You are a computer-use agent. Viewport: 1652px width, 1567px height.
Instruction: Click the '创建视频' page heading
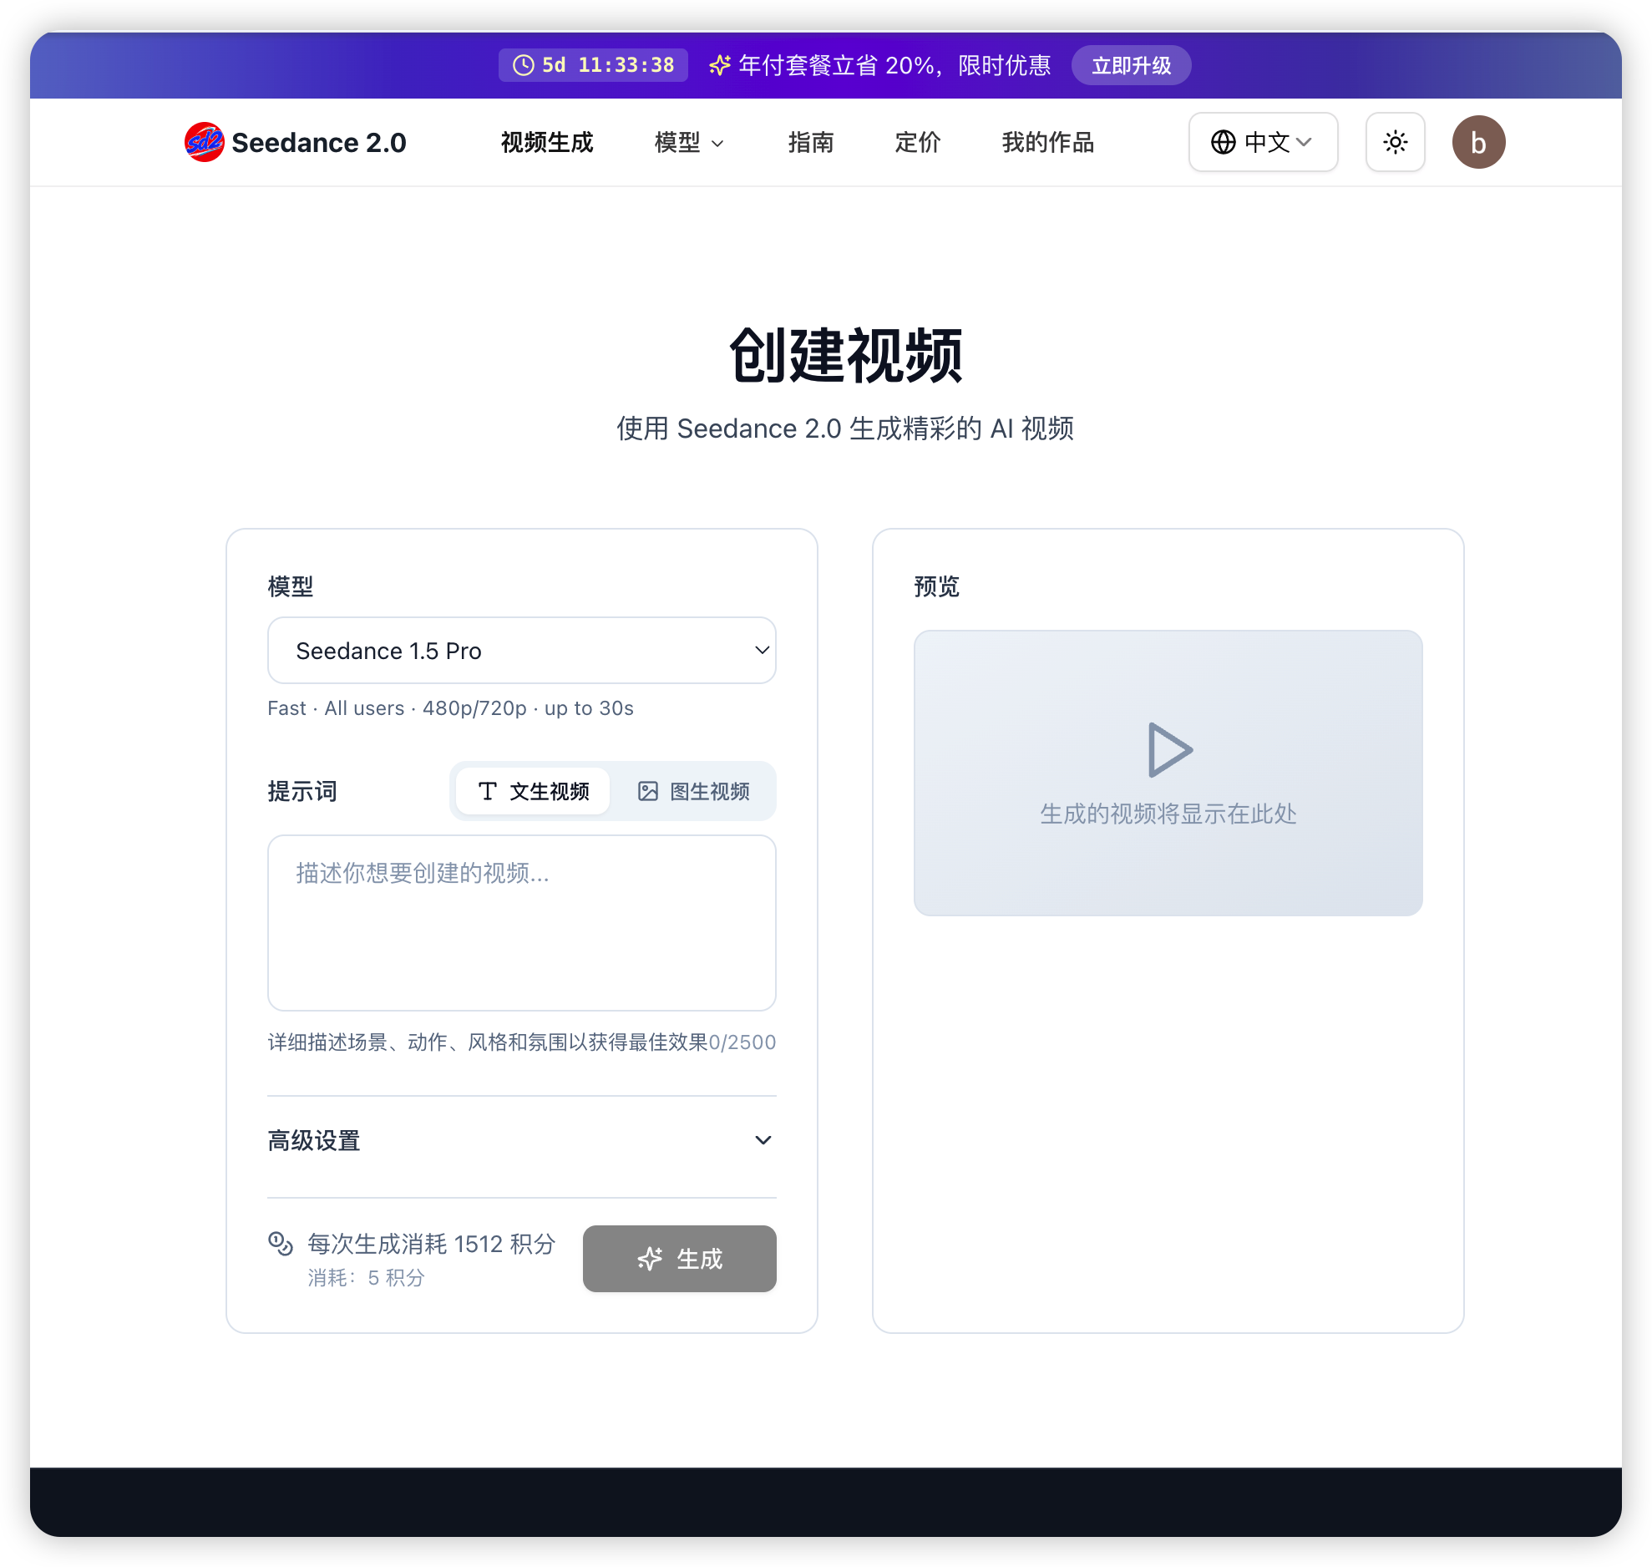click(846, 355)
